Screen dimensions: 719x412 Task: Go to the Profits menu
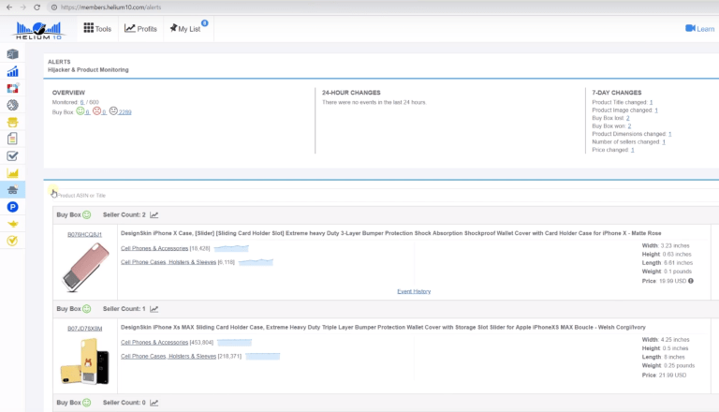(140, 28)
